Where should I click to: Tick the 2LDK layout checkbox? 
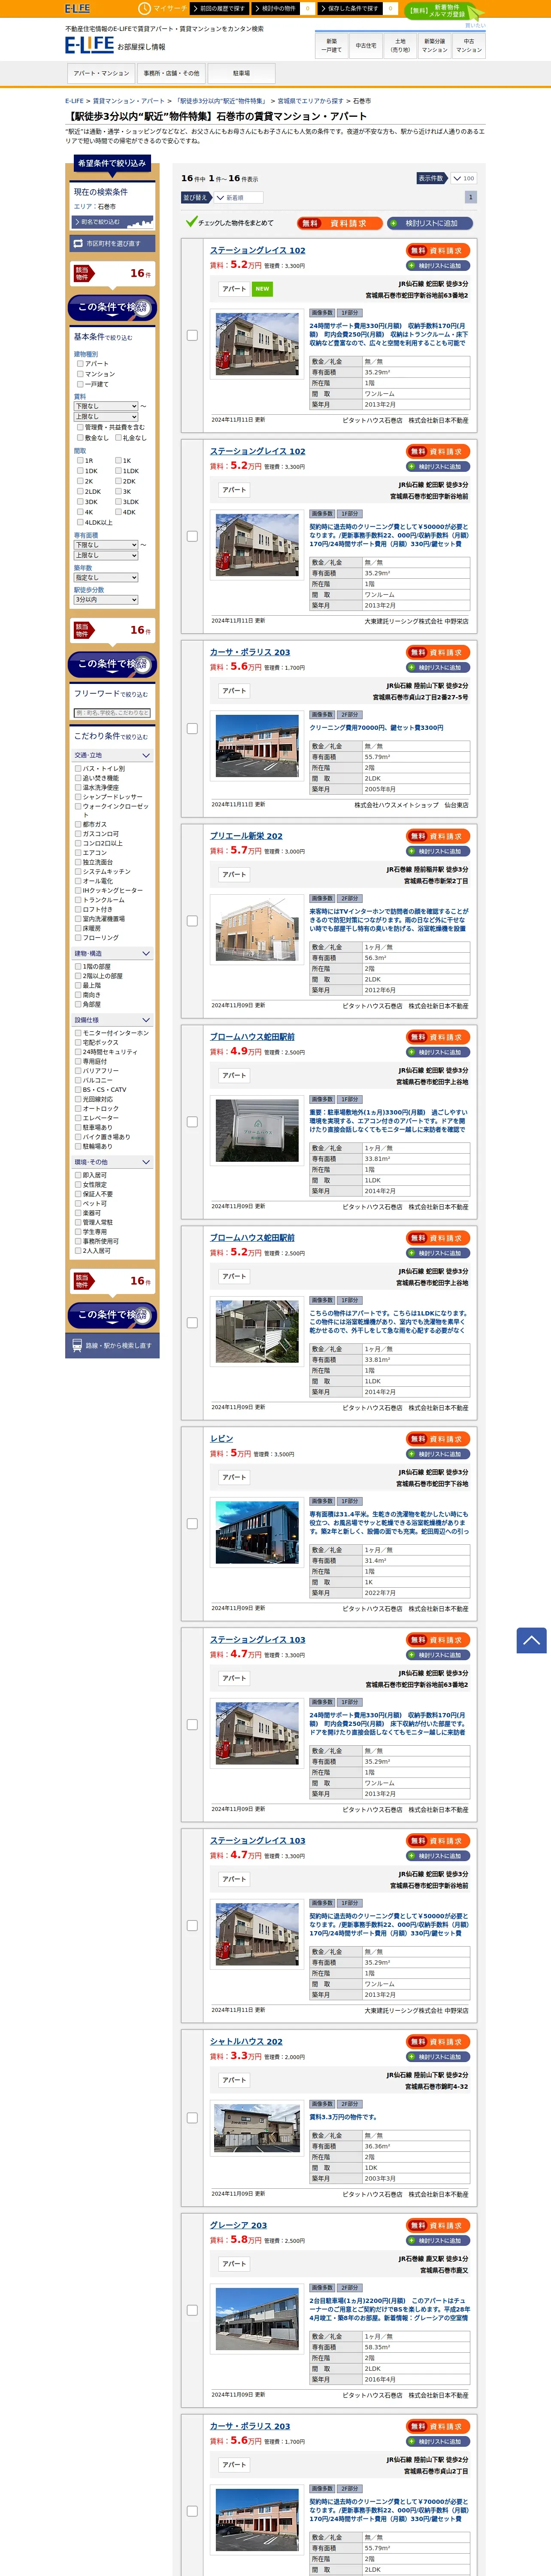click(x=80, y=492)
